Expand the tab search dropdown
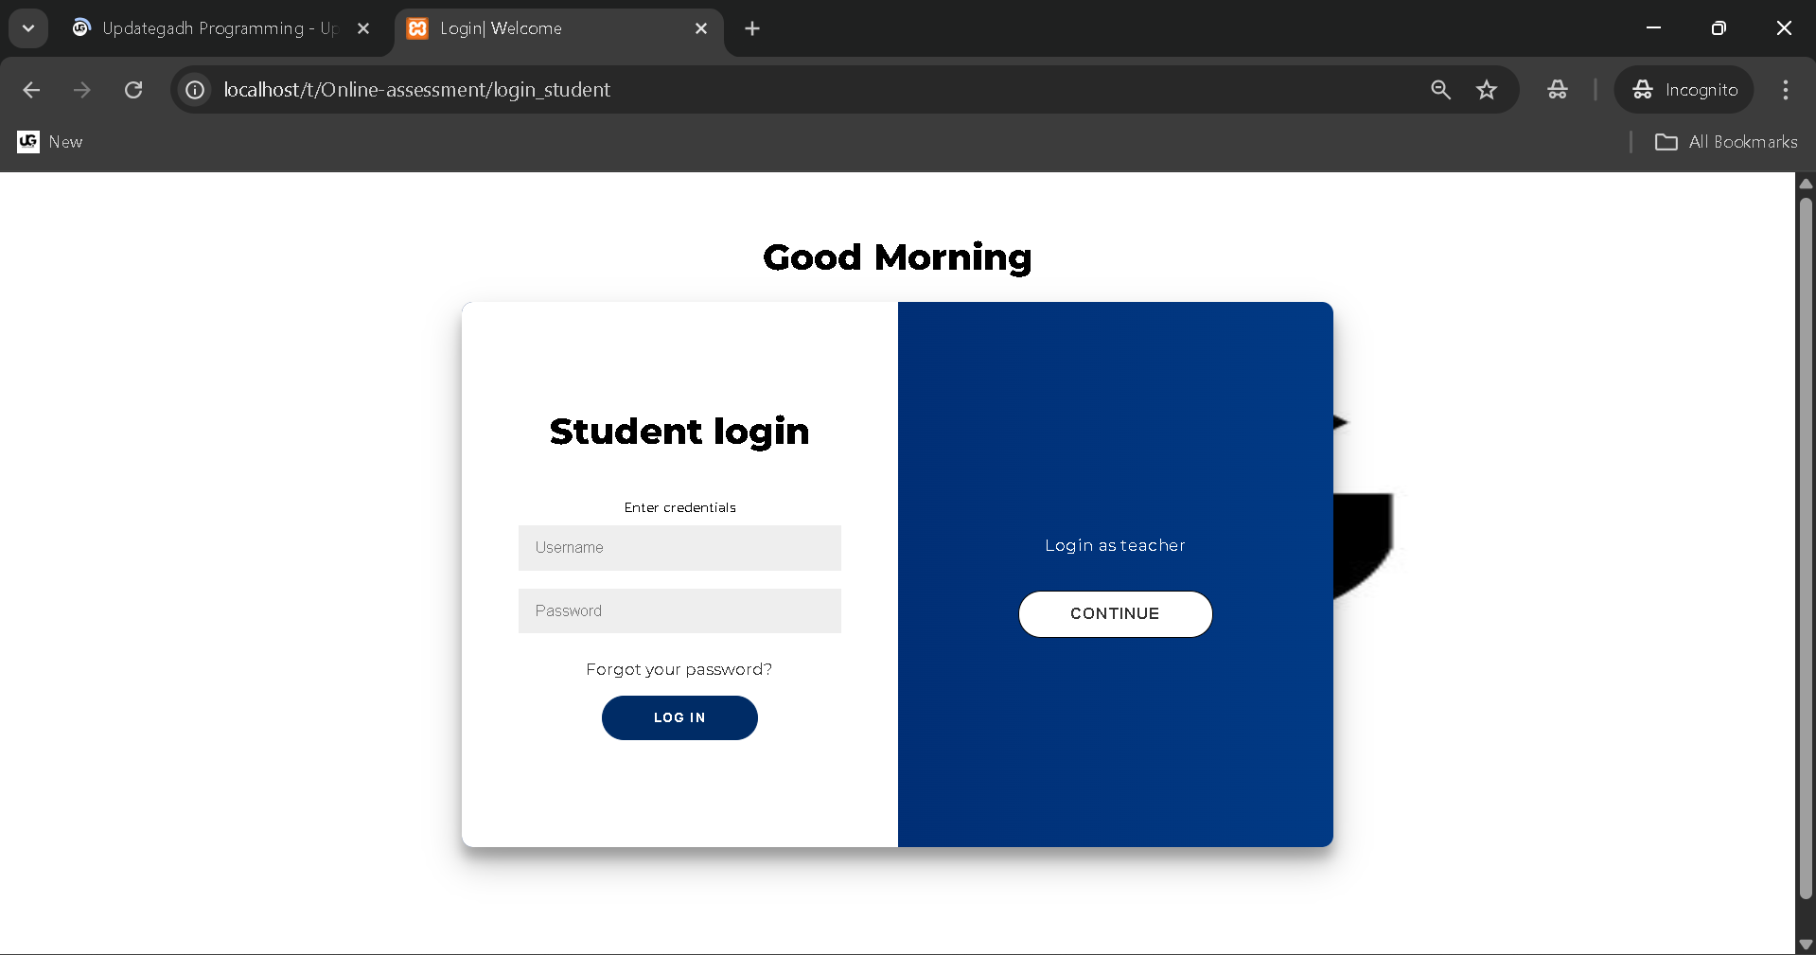This screenshot has width=1816, height=955. tap(28, 28)
